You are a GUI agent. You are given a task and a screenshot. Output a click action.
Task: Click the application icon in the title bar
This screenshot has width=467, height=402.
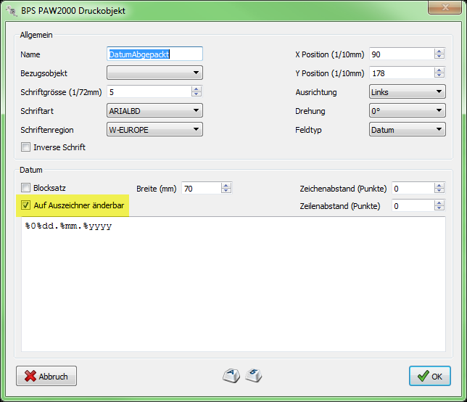click(x=12, y=9)
